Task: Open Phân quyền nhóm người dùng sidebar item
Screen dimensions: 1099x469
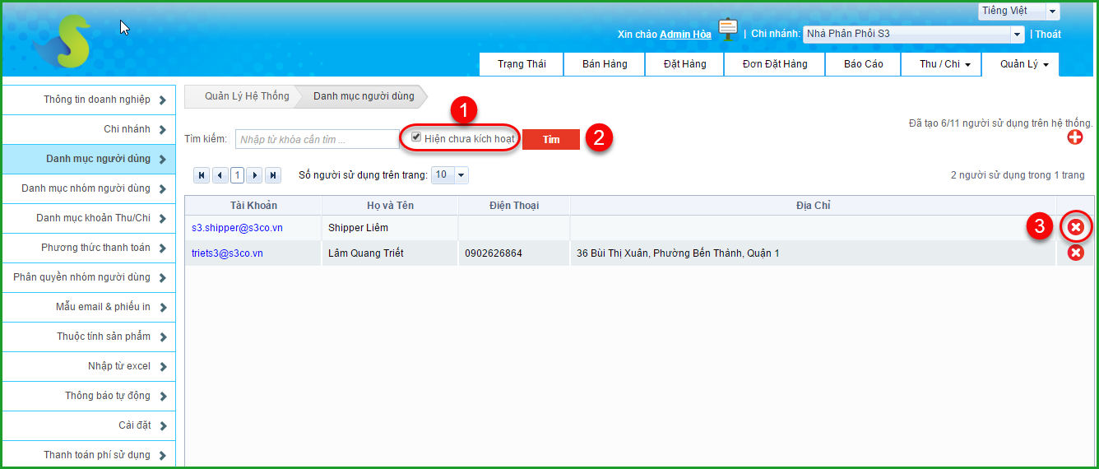Action: click(x=88, y=277)
